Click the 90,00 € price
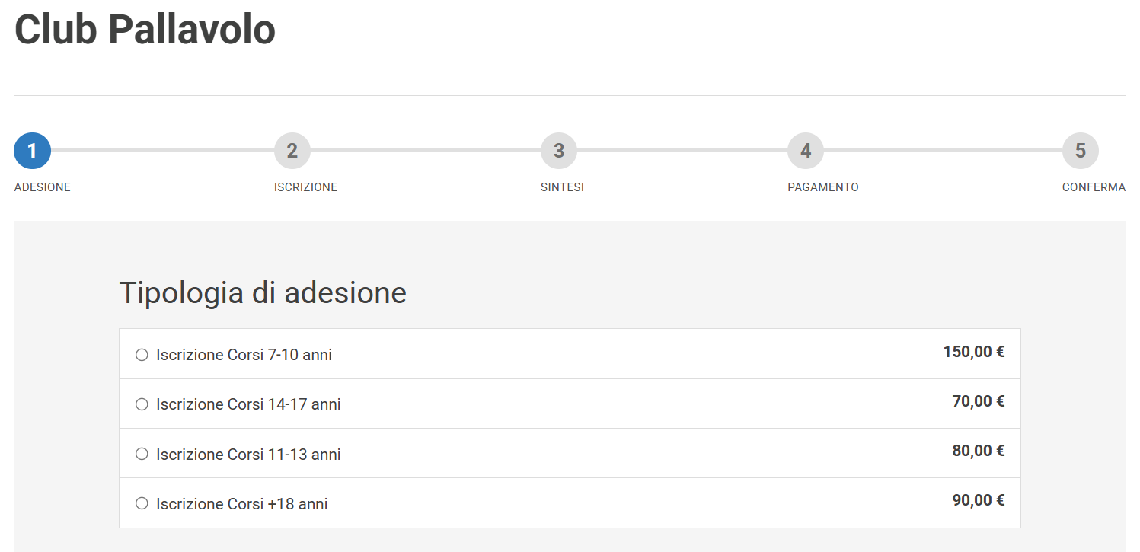The width and height of the screenshot is (1140, 552). pyautogui.click(x=978, y=500)
